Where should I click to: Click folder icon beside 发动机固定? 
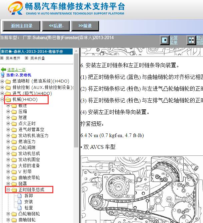[14, 160]
